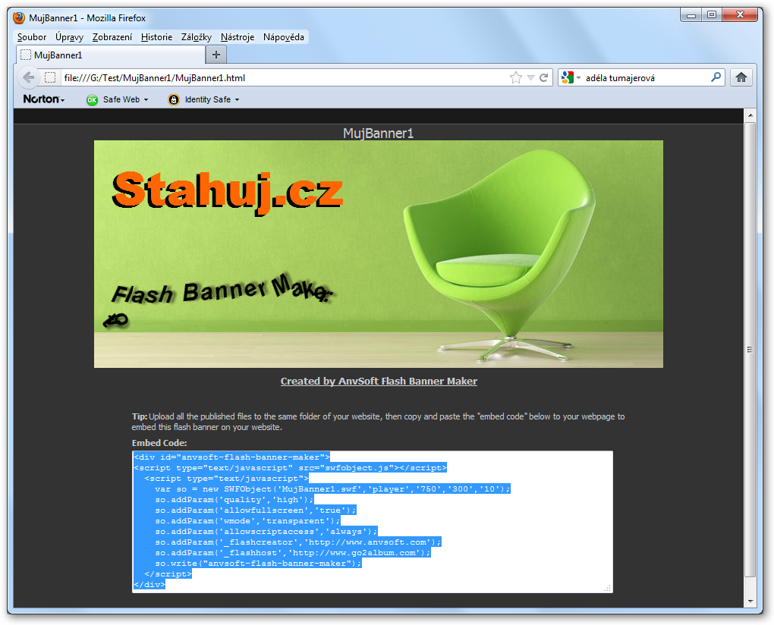Expand the Safe Web dropdown
Screen dimensions: 774x625
coord(146,99)
